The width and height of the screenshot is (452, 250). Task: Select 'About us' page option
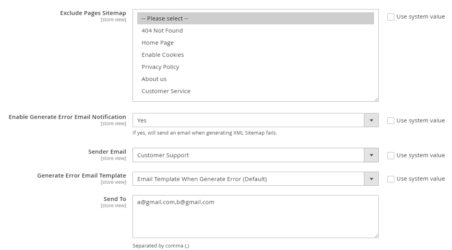pyautogui.click(x=154, y=79)
